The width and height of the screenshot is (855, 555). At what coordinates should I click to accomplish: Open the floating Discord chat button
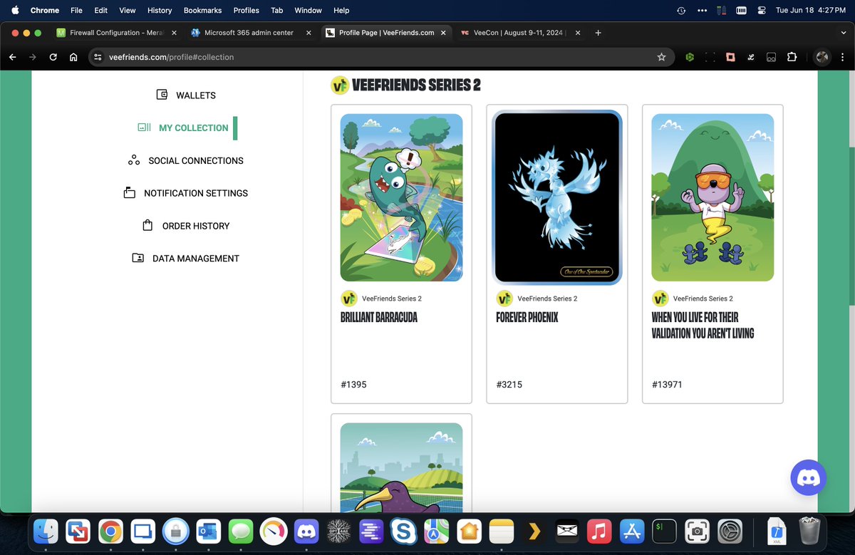coord(809,477)
